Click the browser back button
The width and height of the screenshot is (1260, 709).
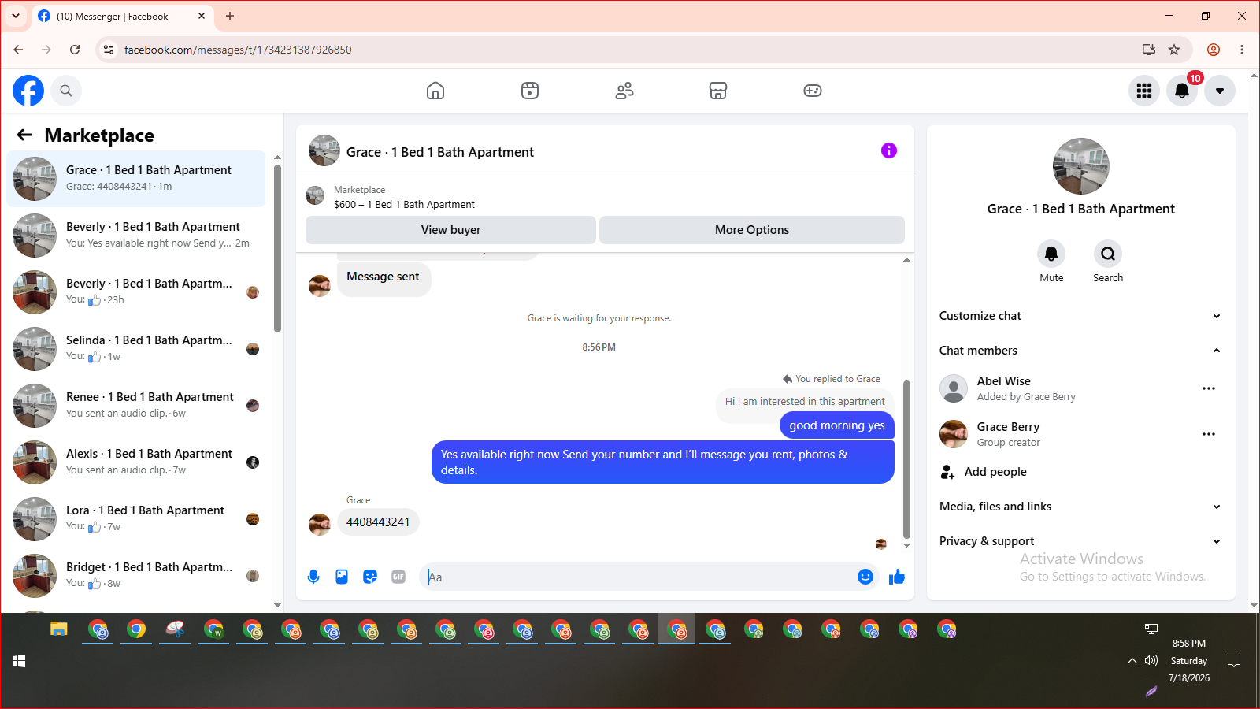pos(18,50)
